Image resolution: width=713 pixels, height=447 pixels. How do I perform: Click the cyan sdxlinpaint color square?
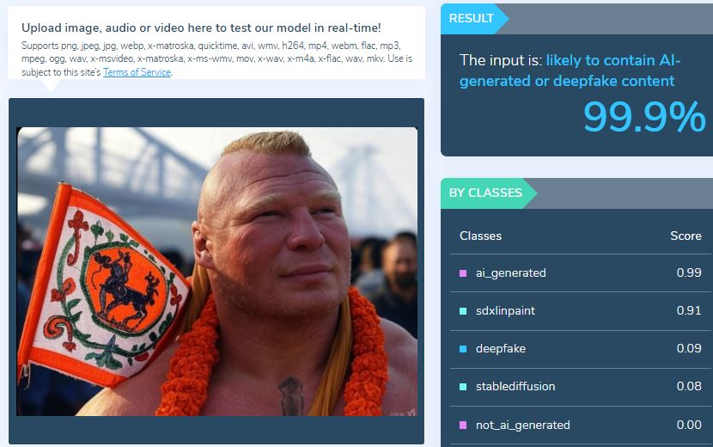pos(463,311)
